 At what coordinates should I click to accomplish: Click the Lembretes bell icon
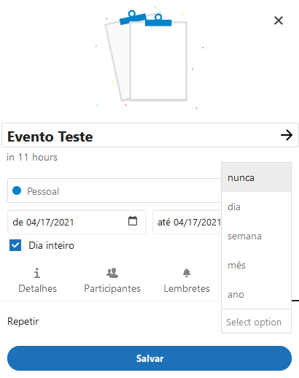pyautogui.click(x=187, y=273)
